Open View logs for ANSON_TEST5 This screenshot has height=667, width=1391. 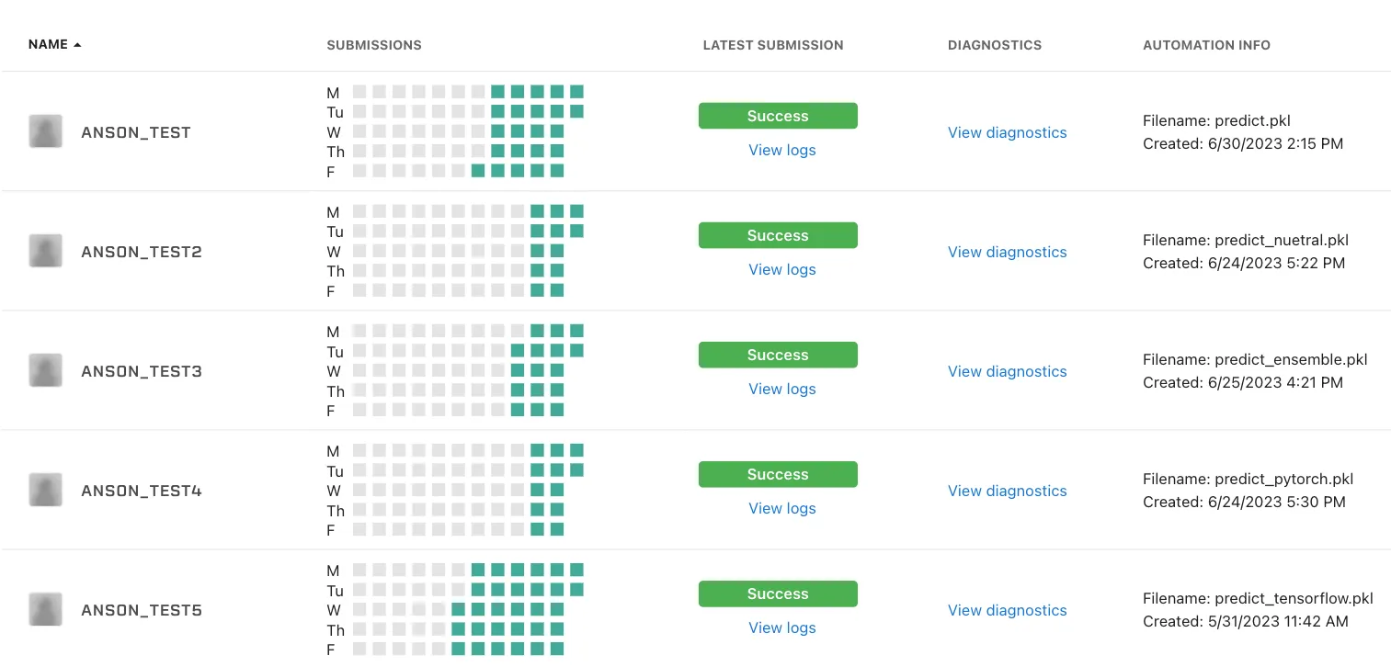pyautogui.click(x=782, y=627)
